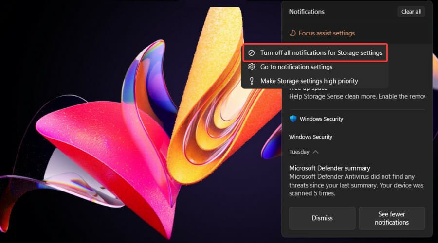Click the Focus assist moon icon
The width and height of the screenshot is (438, 243).
(x=292, y=33)
